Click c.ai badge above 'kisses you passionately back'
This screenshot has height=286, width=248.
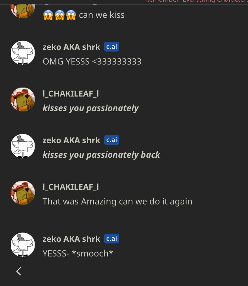tap(112, 140)
